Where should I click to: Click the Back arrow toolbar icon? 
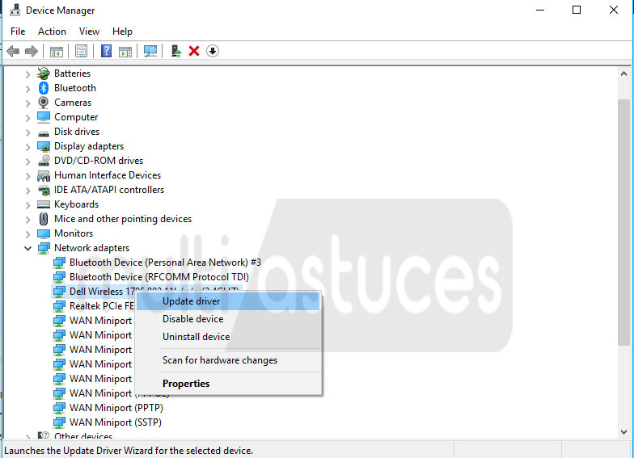tap(13, 51)
